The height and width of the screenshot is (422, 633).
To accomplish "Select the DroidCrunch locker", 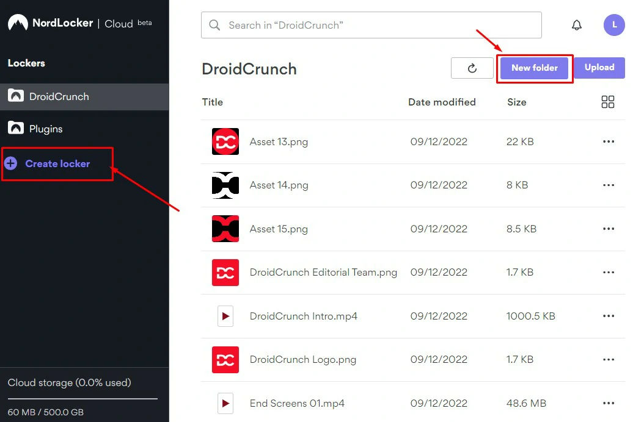I will [84, 96].
